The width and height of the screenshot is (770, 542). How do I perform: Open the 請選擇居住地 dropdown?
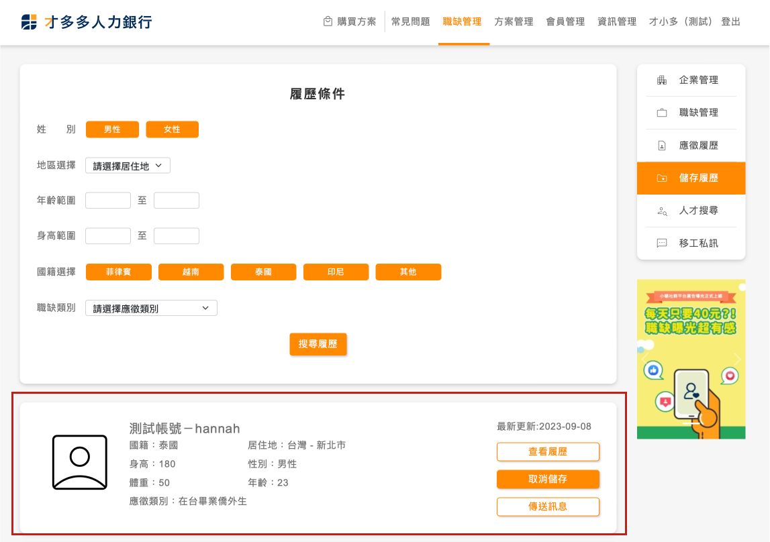pos(128,166)
